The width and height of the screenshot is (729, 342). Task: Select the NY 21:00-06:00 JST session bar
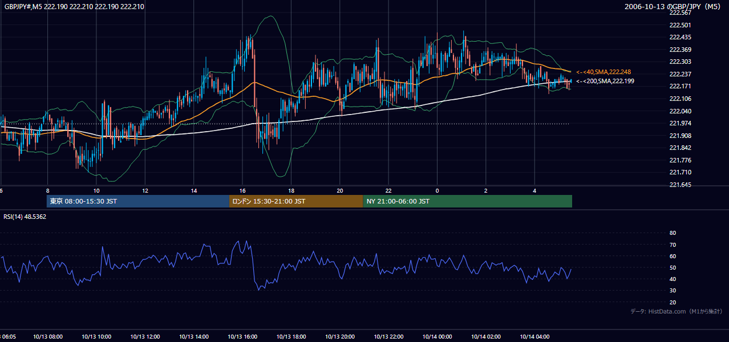coord(467,201)
